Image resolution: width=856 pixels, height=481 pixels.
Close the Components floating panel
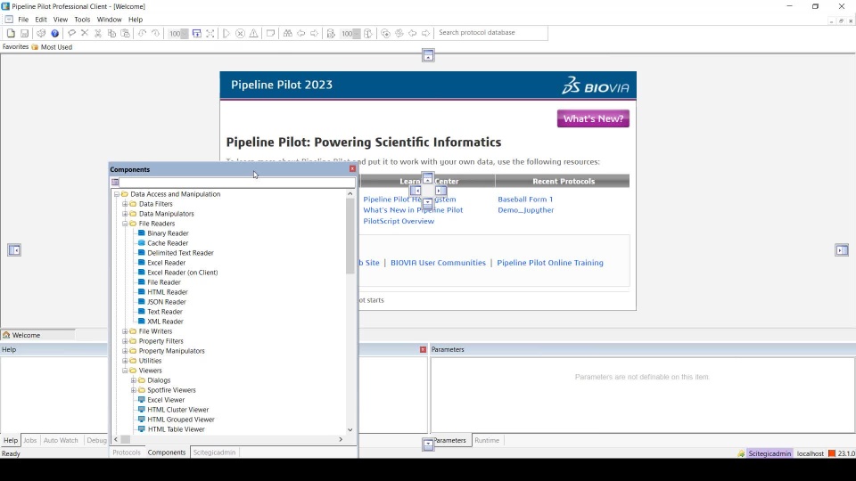pos(353,169)
